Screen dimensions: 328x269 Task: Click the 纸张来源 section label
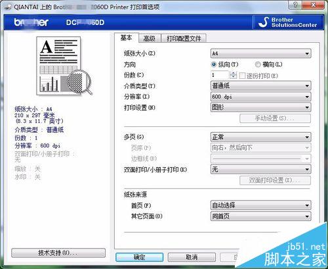point(135,195)
